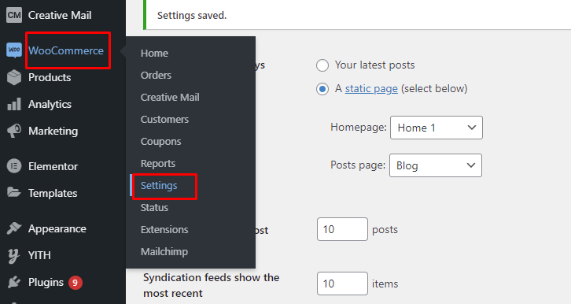Click the WooCommerce woo icon
This screenshot has height=304, width=571.
pyautogui.click(x=14, y=50)
